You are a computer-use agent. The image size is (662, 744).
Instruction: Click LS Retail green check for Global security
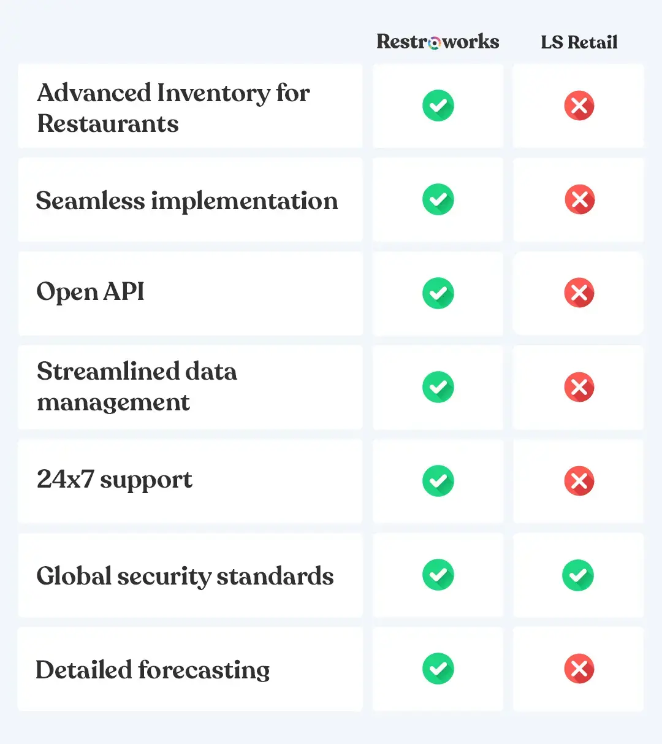point(578,575)
